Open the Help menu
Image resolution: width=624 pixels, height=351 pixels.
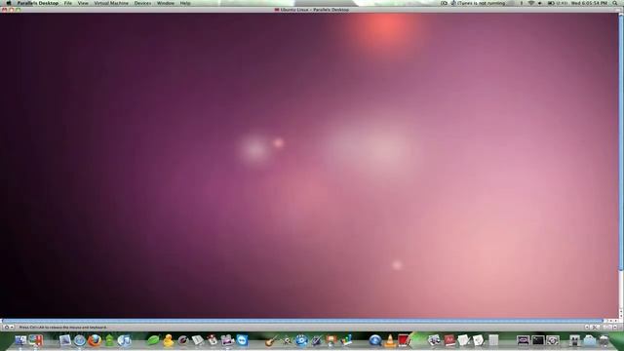(185, 3)
